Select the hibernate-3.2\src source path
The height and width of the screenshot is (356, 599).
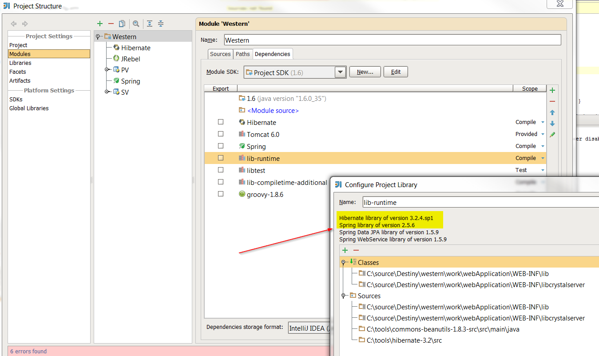point(404,340)
